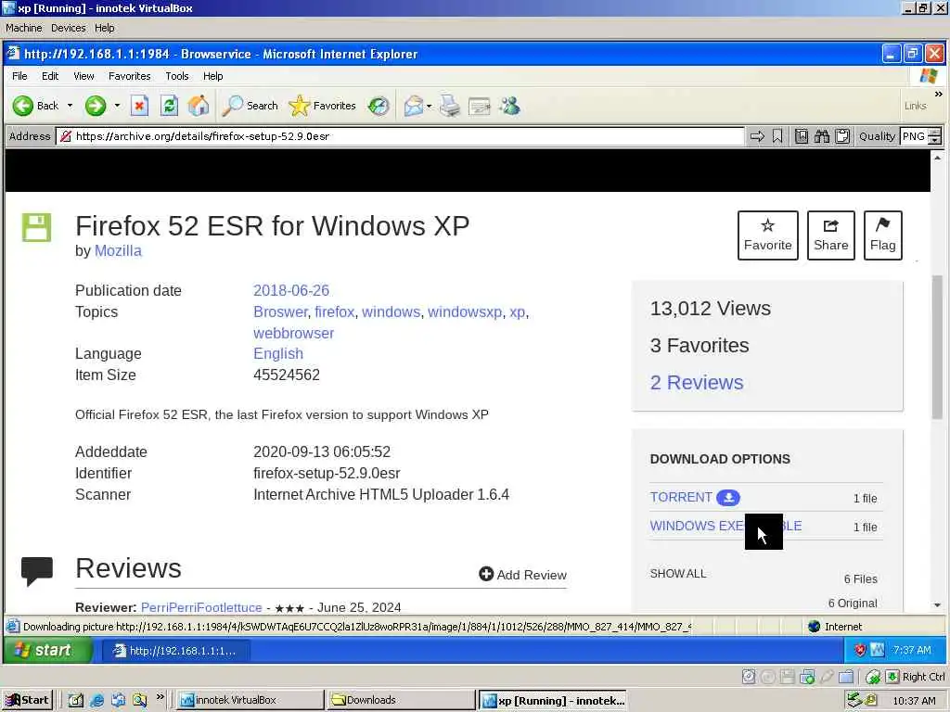
Task: Click the Edit page toolbar icon
Action: [x=480, y=106]
